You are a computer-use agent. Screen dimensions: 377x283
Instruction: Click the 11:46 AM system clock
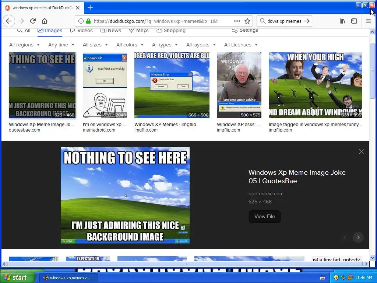click(363, 277)
